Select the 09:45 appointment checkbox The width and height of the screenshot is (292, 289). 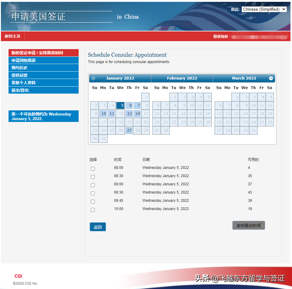(93, 202)
